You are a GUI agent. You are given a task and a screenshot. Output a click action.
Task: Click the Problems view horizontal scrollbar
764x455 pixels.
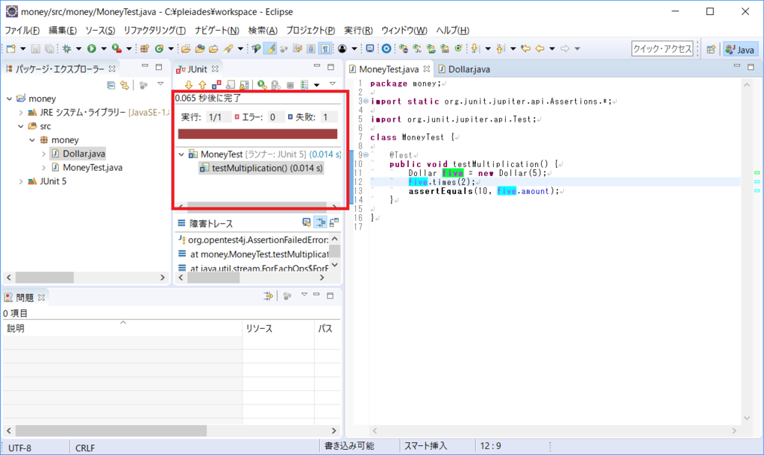[x=171, y=430]
